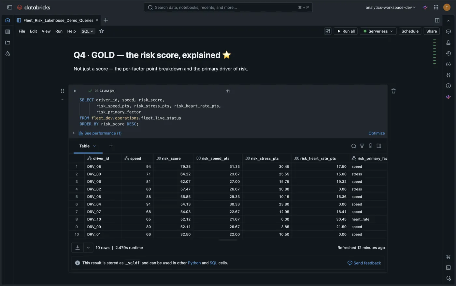
Task: Open the notebook layout grid icon
Action: pos(328,31)
